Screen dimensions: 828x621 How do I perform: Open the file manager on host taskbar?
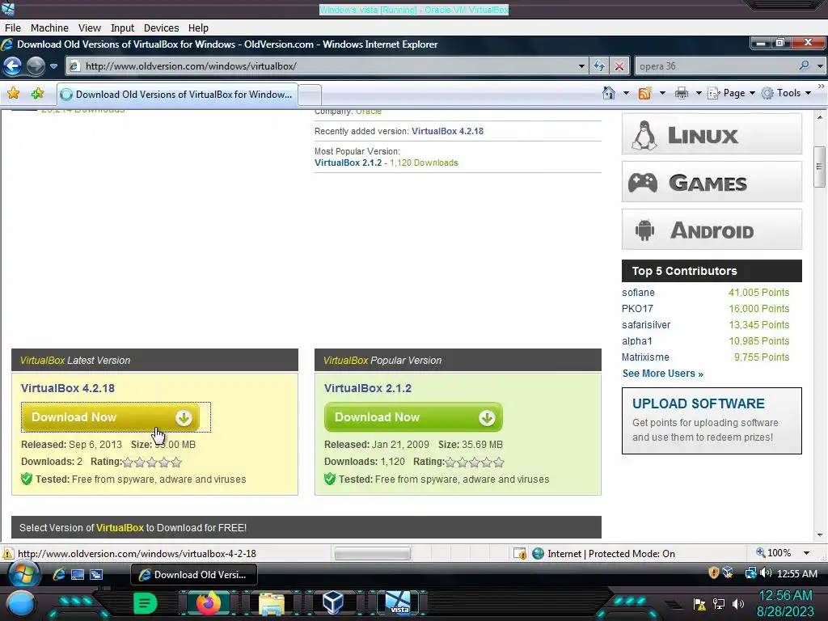[272, 603]
